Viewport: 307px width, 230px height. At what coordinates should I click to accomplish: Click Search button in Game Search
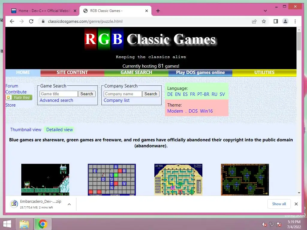point(87,94)
